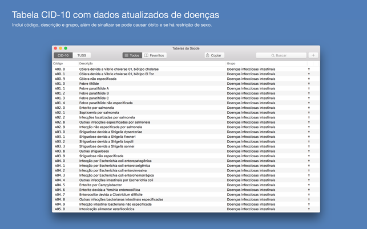Select row 'Infecção por Escherichia coli enteropatogênica'
This screenshot has width=367, height=229.
(186, 161)
